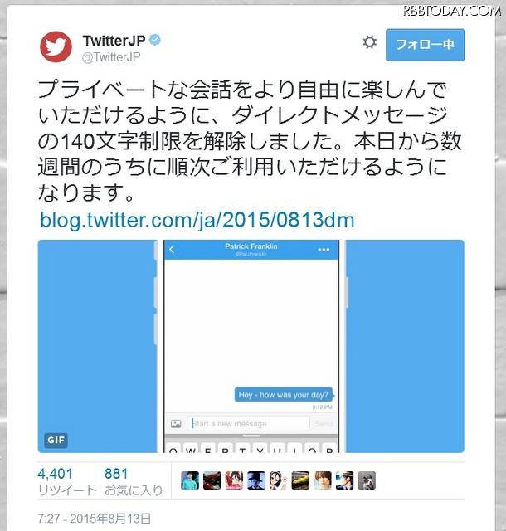Open the gear settings menu
Viewport: 506px width, 531px height.
click(369, 42)
